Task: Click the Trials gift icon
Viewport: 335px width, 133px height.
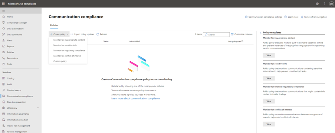Action: tap(3, 64)
